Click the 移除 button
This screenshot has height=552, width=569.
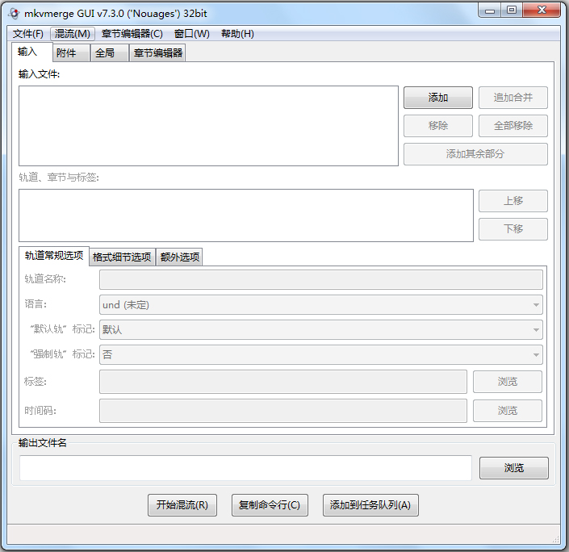click(x=438, y=126)
